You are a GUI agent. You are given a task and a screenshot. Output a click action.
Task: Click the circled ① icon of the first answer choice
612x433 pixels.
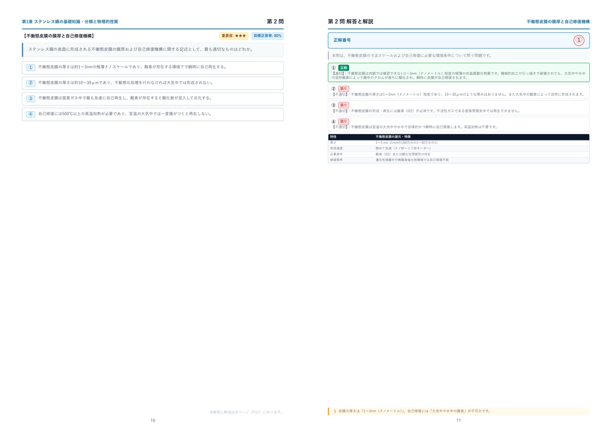click(x=31, y=68)
